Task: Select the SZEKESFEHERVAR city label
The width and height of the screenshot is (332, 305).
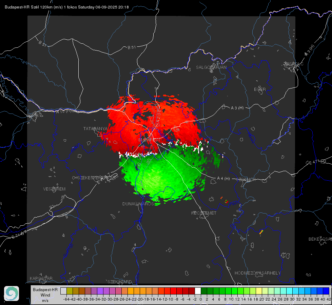Action: (x=97, y=178)
